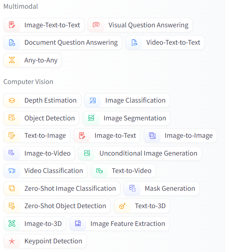Click the Text-to-3D cube icon
This screenshot has width=230, height=252.
click(x=122, y=206)
